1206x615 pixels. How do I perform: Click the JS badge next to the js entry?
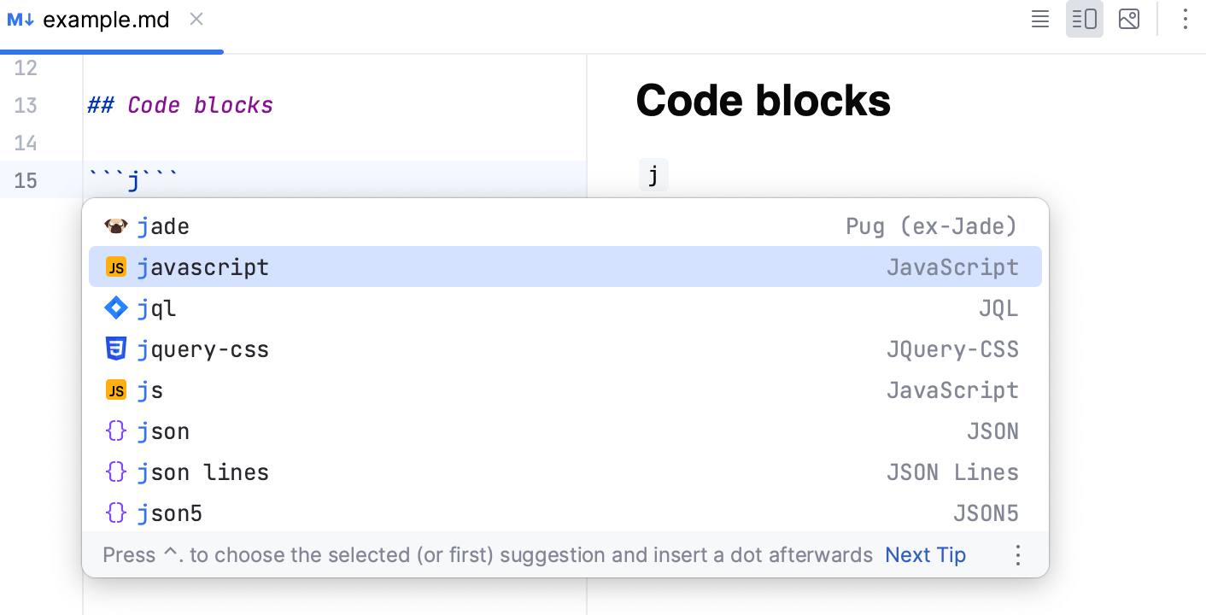point(116,389)
